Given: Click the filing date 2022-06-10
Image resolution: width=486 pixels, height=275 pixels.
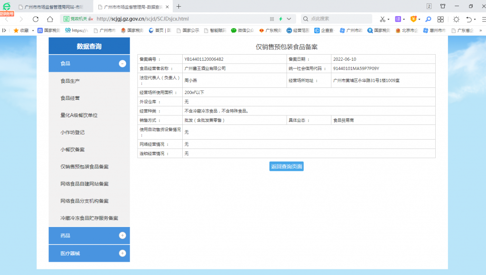Looking at the screenshot, I should tap(345, 59).
